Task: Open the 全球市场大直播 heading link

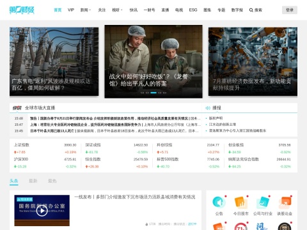Action: coord(40,108)
